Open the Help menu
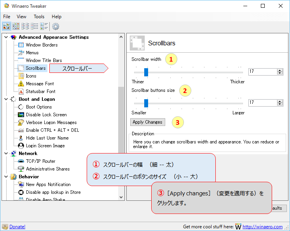This screenshot has width=290, height=231. 56,17
